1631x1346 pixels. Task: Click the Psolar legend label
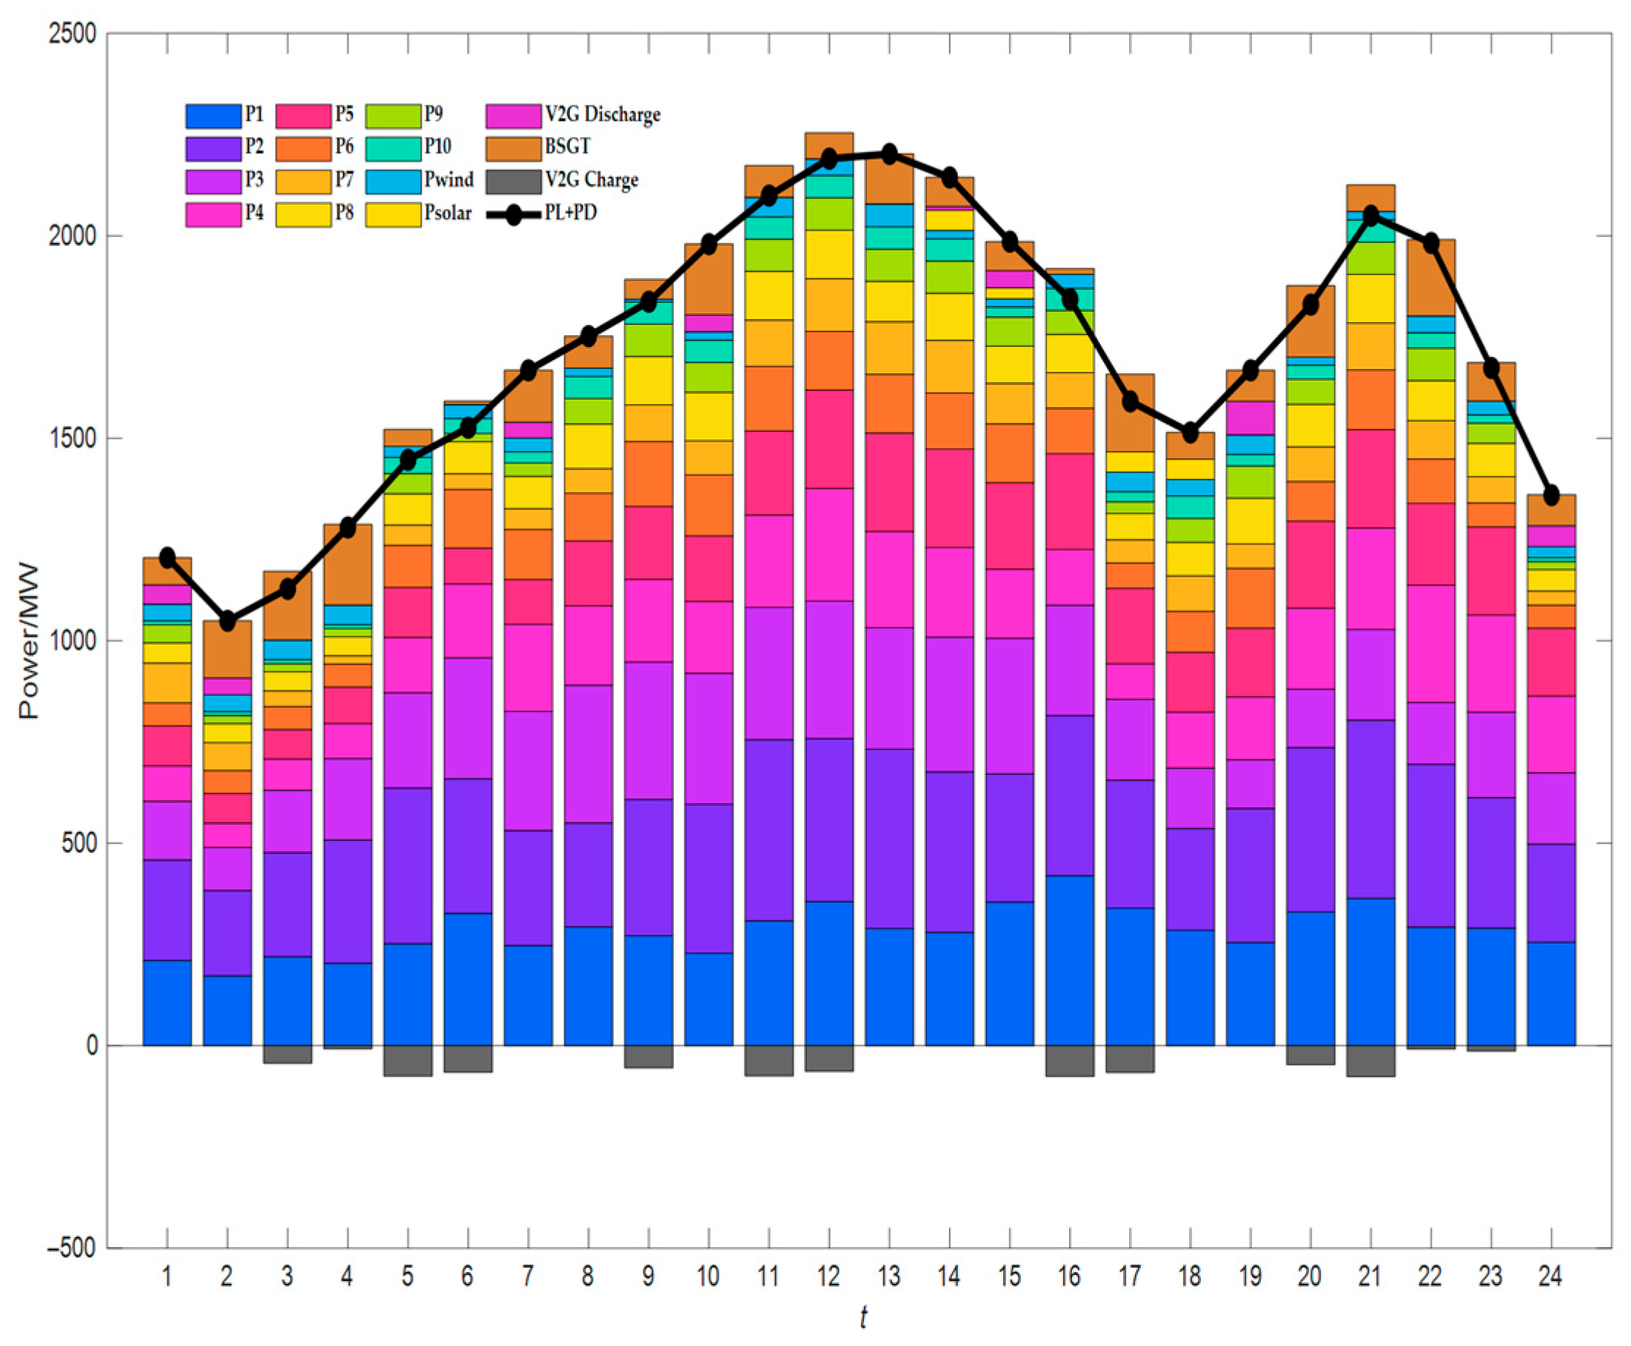(x=447, y=213)
